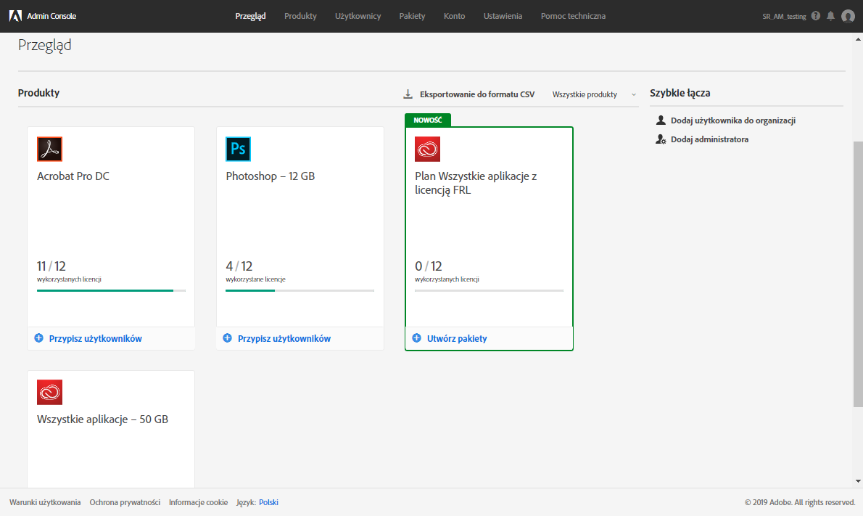Open the Creative Cloud icon on the FRL plan card
Viewport: 863px width, 516px height.
(x=427, y=149)
